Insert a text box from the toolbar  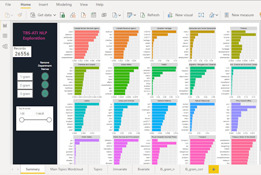201,15
